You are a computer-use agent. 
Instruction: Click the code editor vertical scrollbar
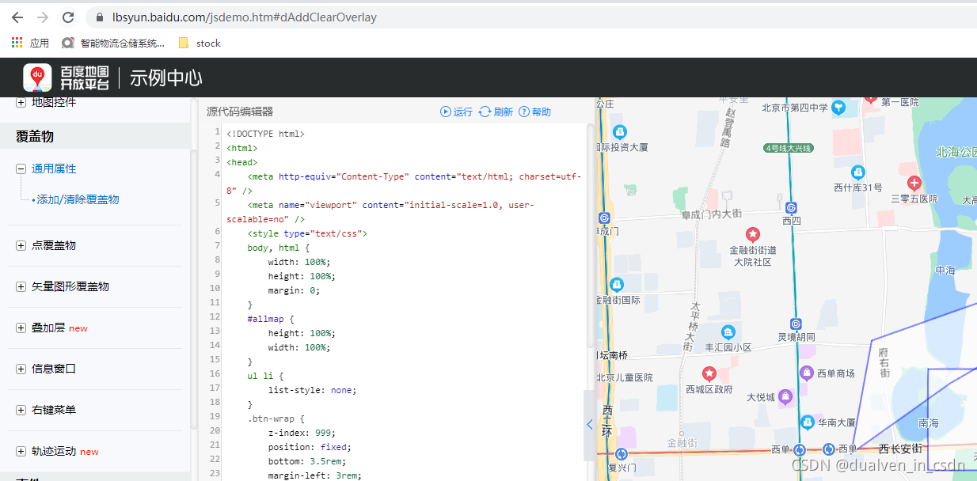(x=591, y=235)
